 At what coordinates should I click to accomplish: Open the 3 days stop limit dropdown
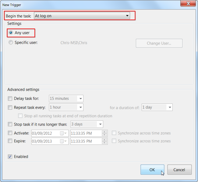pos(87,124)
